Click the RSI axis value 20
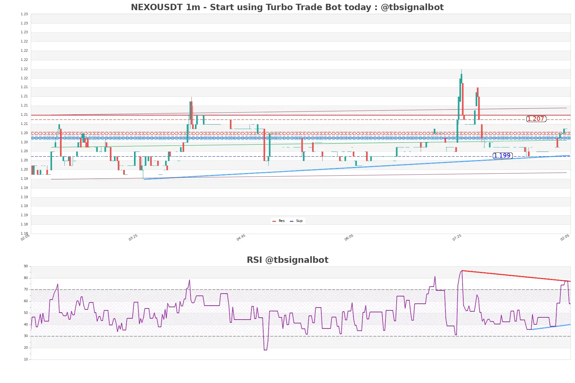This screenshot has height=383, width=575. click(x=26, y=348)
